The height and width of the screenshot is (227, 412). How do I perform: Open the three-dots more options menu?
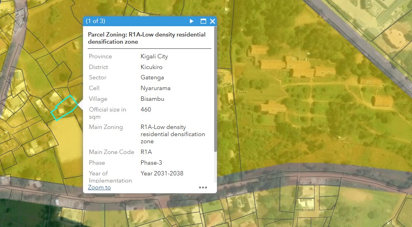[203, 187]
